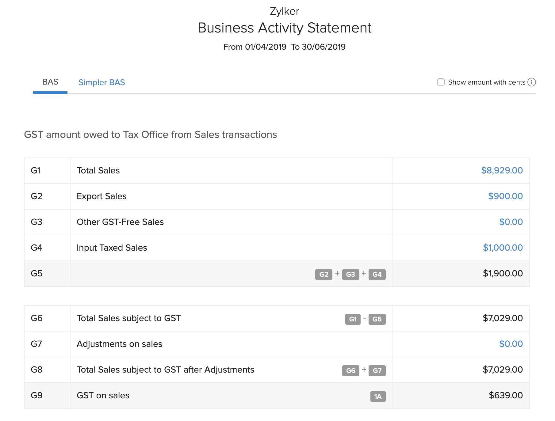Image resolution: width=555 pixels, height=421 pixels.
Task: Click the Show amount with cents label text
Action: point(486,82)
